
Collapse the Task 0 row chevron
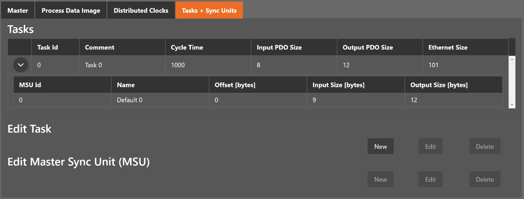(x=20, y=65)
